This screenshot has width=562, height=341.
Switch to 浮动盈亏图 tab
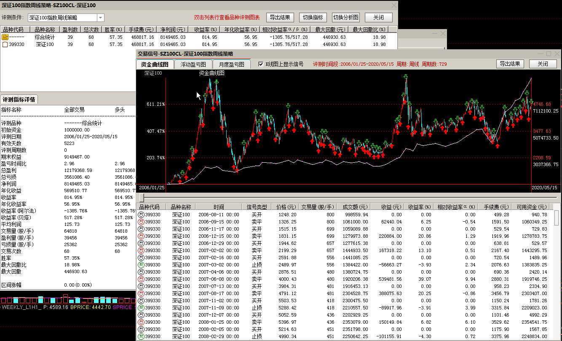(193, 64)
